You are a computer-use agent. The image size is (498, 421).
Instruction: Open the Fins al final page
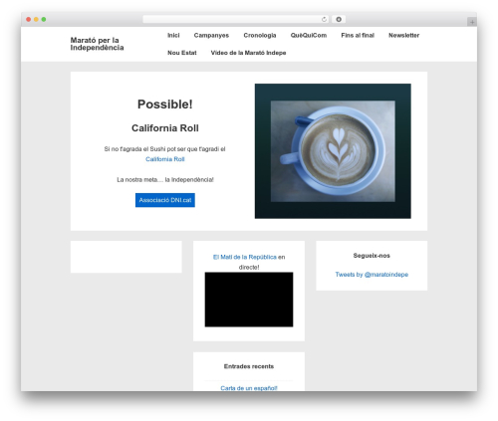click(358, 35)
